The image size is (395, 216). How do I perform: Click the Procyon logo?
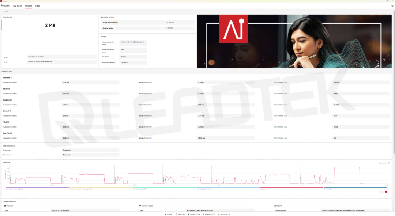[x=5, y=5]
